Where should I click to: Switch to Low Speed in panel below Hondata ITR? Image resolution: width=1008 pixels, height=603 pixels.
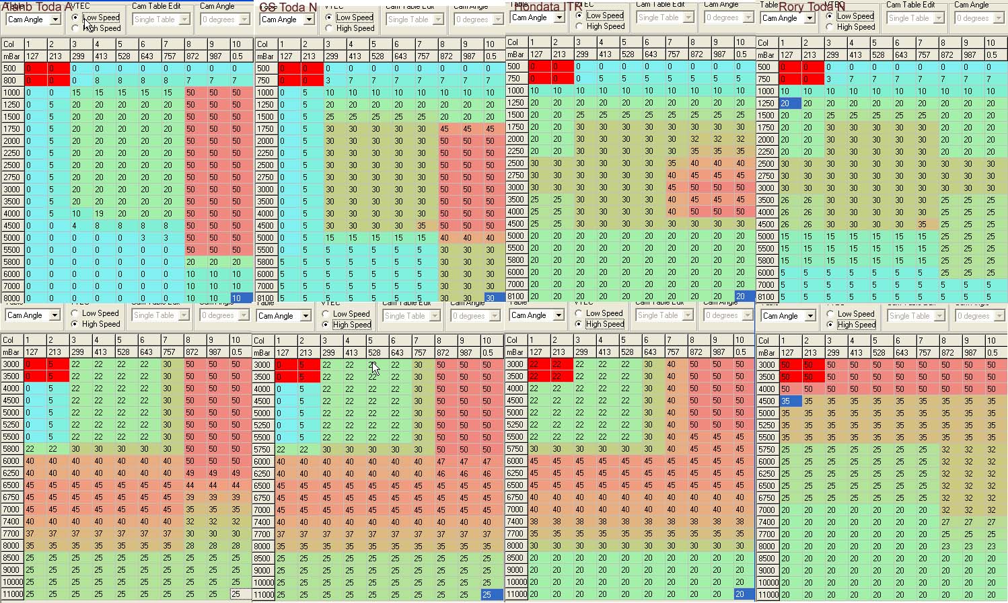point(579,313)
